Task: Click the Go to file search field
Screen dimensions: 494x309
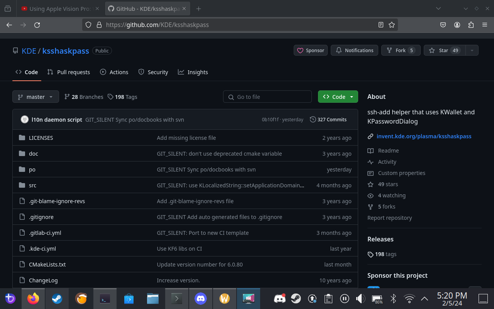Action: point(267,97)
